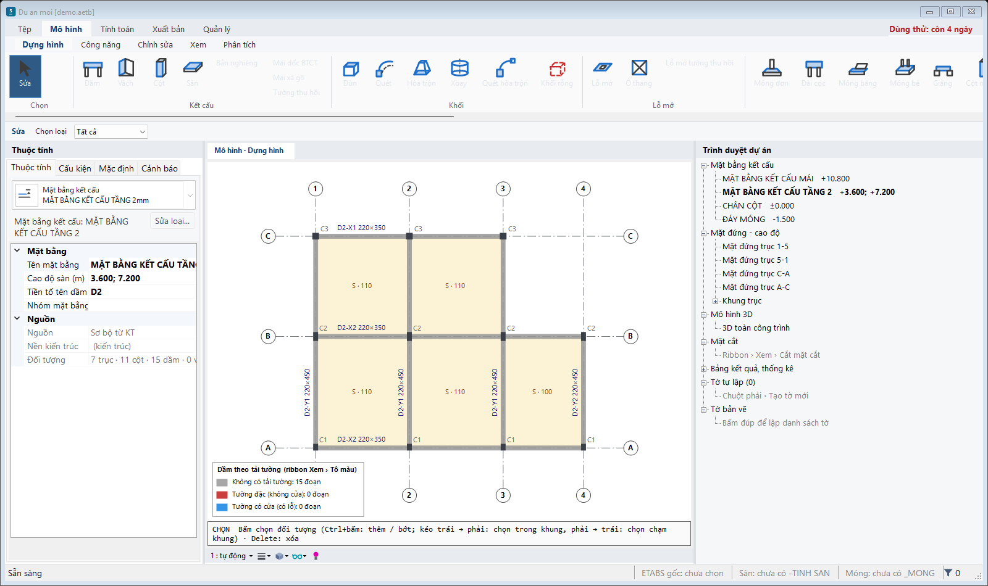Pick the Vách wall tool
Image resolution: width=988 pixels, height=586 pixels.
[x=126, y=73]
